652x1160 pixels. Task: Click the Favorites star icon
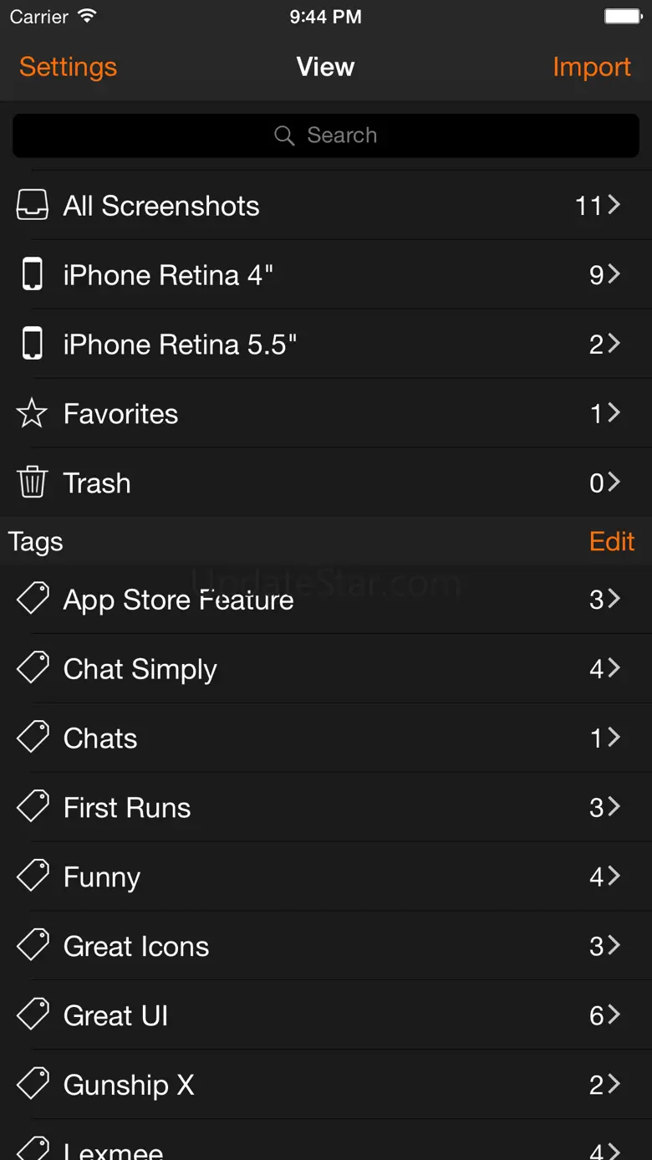click(x=33, y=413)
